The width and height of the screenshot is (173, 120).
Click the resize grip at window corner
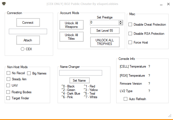pyautogui.click(x=170, y=116)
